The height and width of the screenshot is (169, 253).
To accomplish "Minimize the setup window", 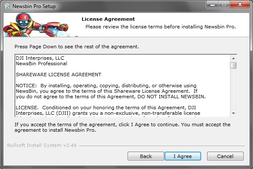I will click(x=213, y=5).
